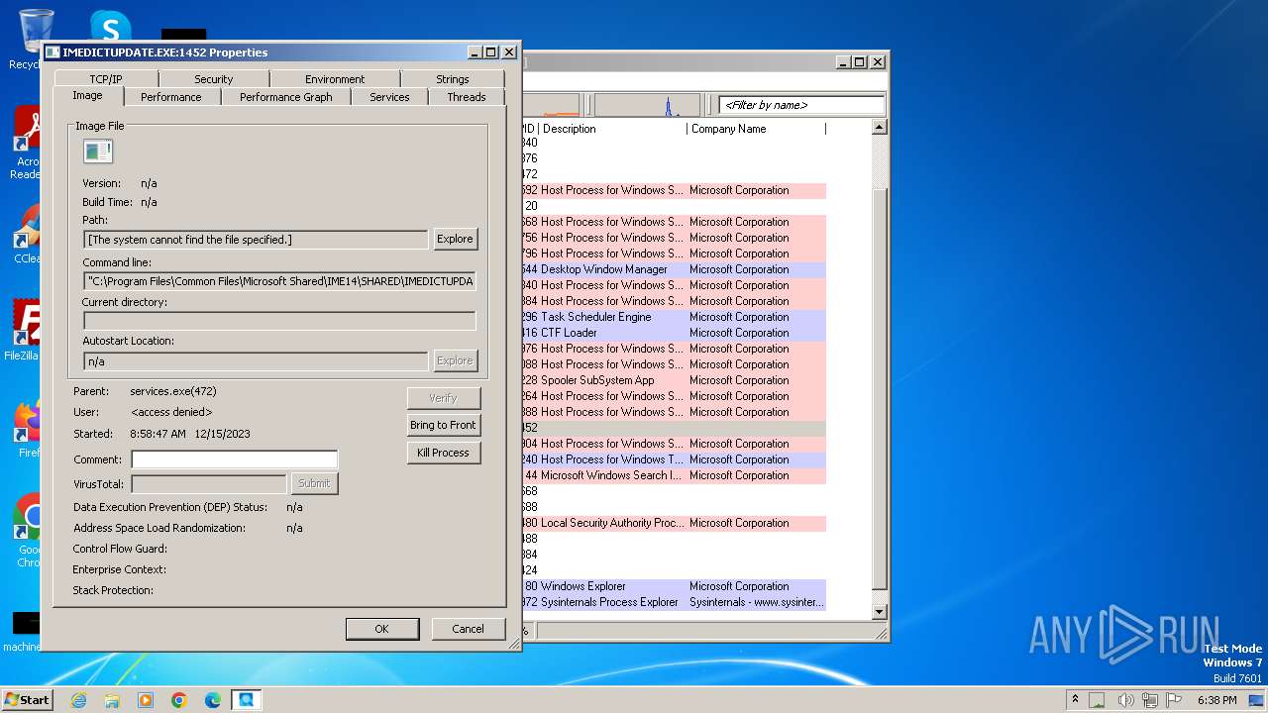Click the CPU usage graph in Process Explorer toolbar
Viewport: 1268px width, 713px height.
tap(648, 105)
